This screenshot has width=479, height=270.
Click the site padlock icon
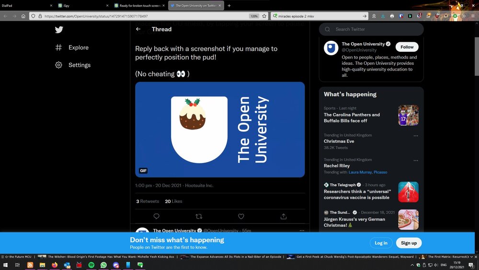coord(40,16)
